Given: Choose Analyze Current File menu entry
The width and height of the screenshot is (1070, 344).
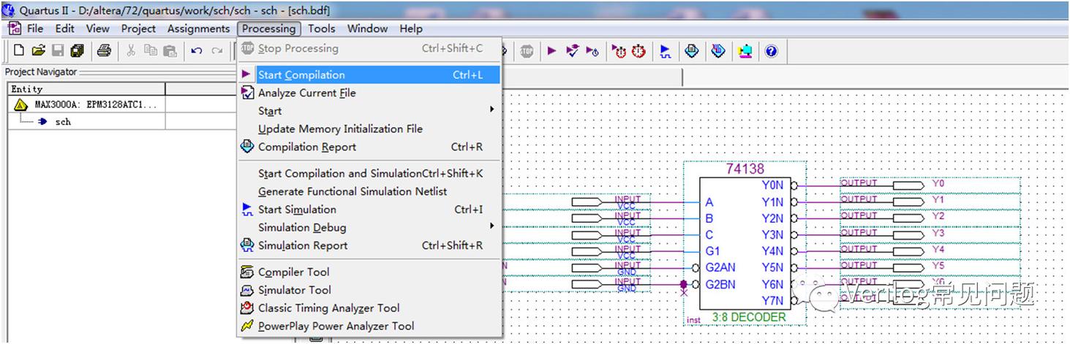Looking at the screenshot, I should 369,93.
